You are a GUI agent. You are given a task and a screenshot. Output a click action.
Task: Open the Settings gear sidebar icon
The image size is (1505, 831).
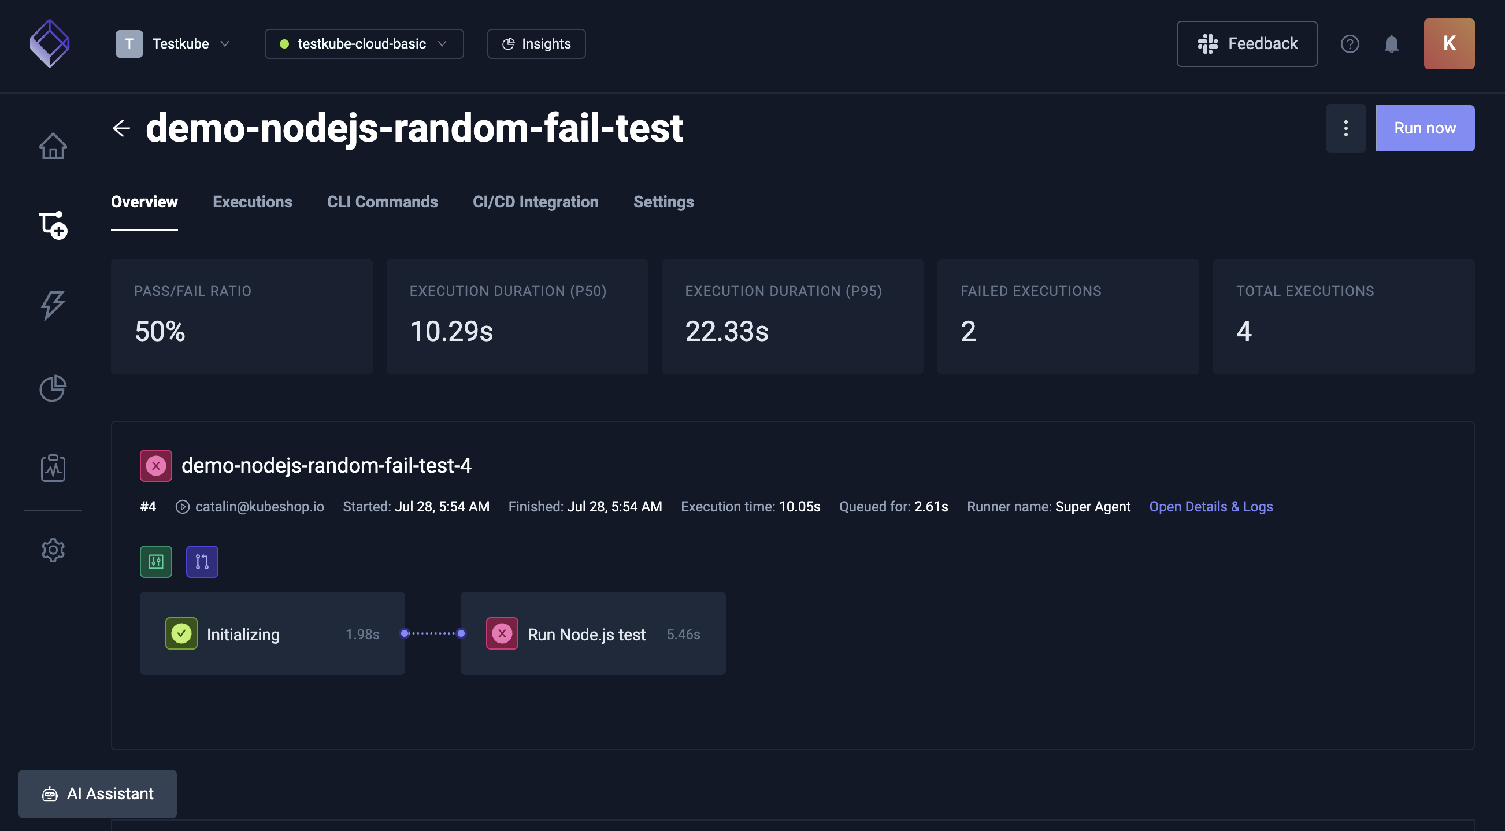pos(53,550)
